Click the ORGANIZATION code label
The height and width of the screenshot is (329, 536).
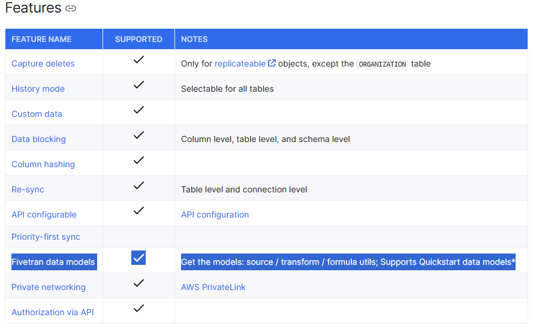[383, 64]
